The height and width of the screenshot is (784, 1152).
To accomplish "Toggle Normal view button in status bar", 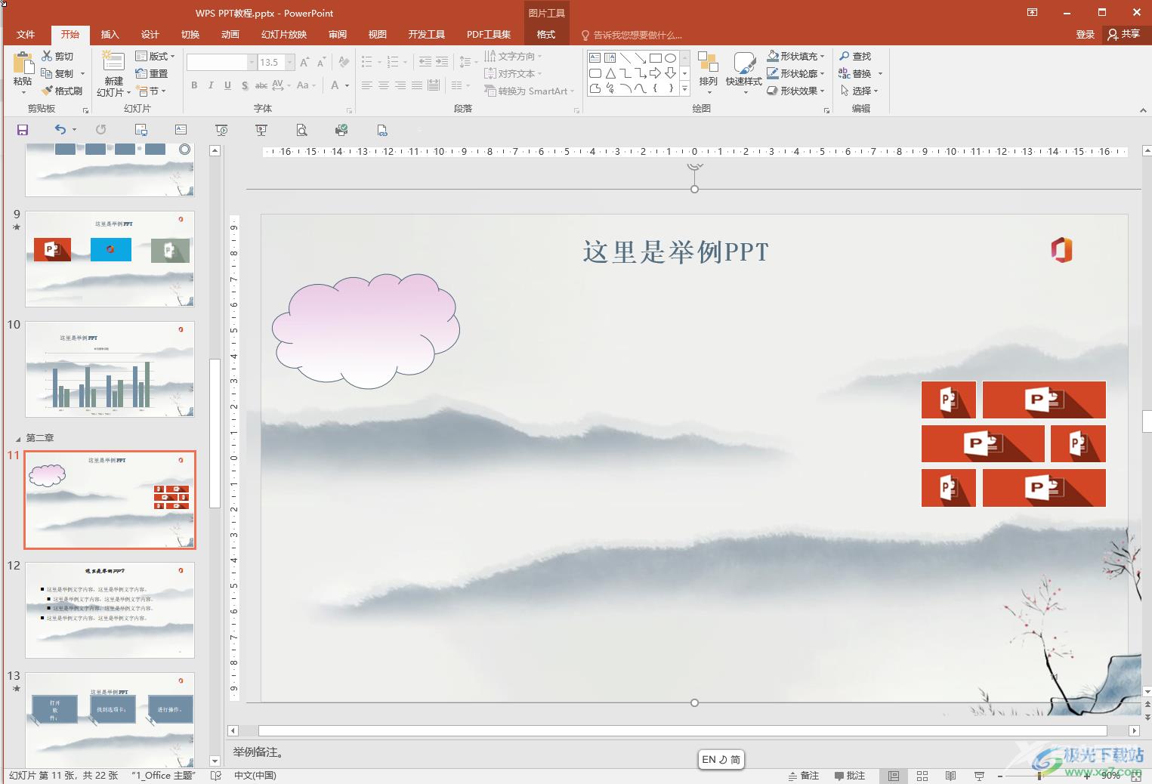I will click(x=894, y=776).
